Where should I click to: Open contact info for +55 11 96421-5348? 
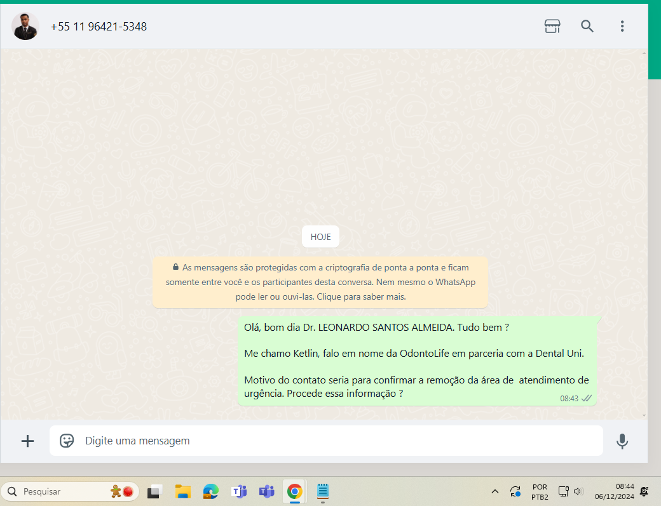(x=99, y=27)
